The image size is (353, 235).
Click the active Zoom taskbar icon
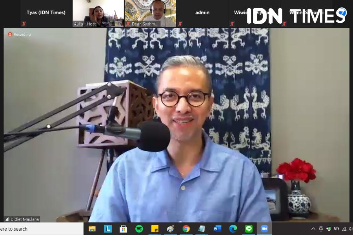[264, 229]
